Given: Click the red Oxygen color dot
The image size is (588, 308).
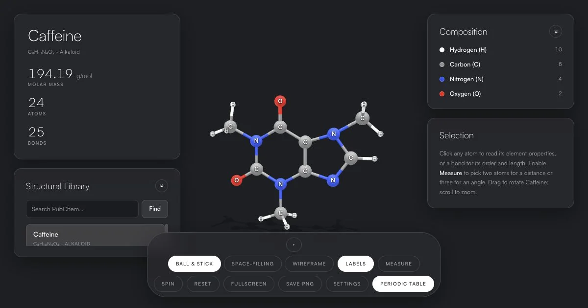Looking at the screenshot, I should [442, 94].
